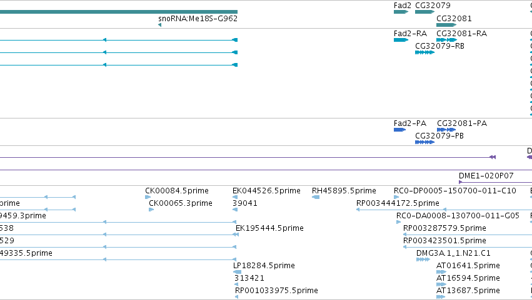
Task: Select the DME1-020P07 feature label
Action: (486, 176)
